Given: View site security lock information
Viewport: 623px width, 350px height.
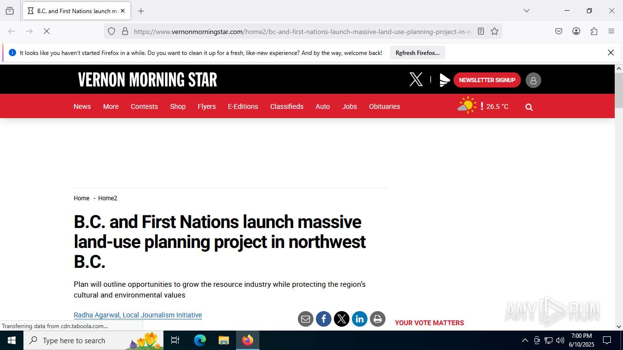Looking at the screenshot, I should click(125, 31).
